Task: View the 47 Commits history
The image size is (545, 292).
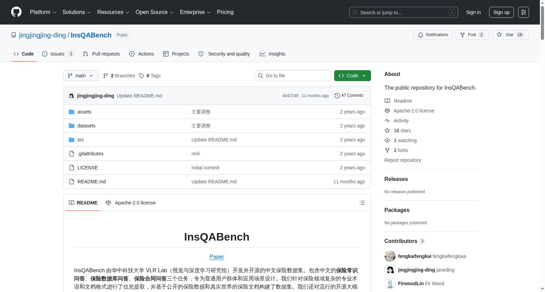Action: (349, 96)
